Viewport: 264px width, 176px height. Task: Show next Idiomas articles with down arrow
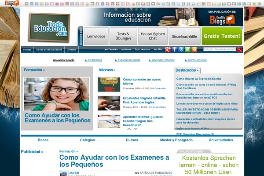(x=136, y=129)
